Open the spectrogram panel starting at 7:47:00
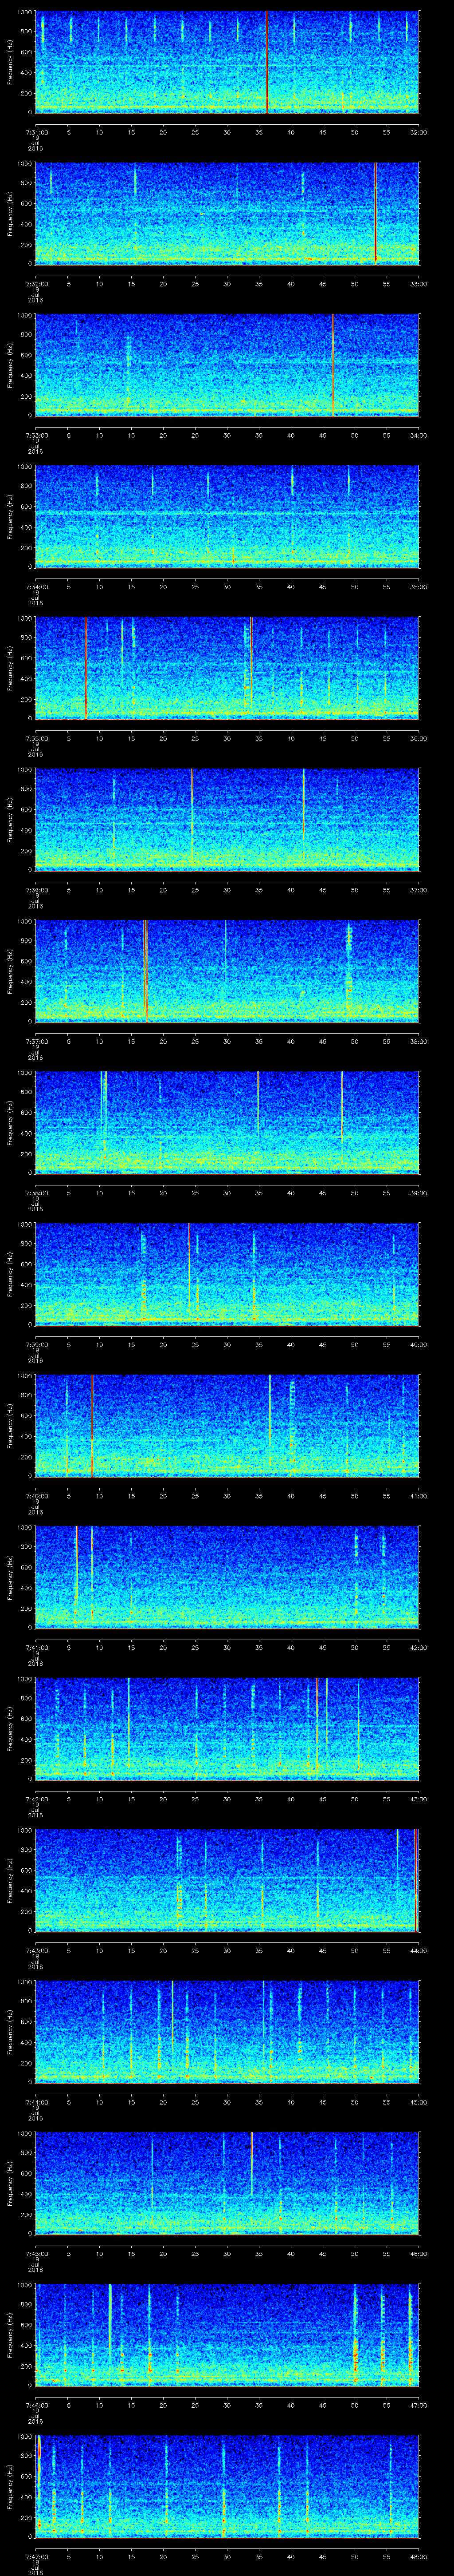The image size is (454, 2576). pyautogui.click(x=227, y=2487)
